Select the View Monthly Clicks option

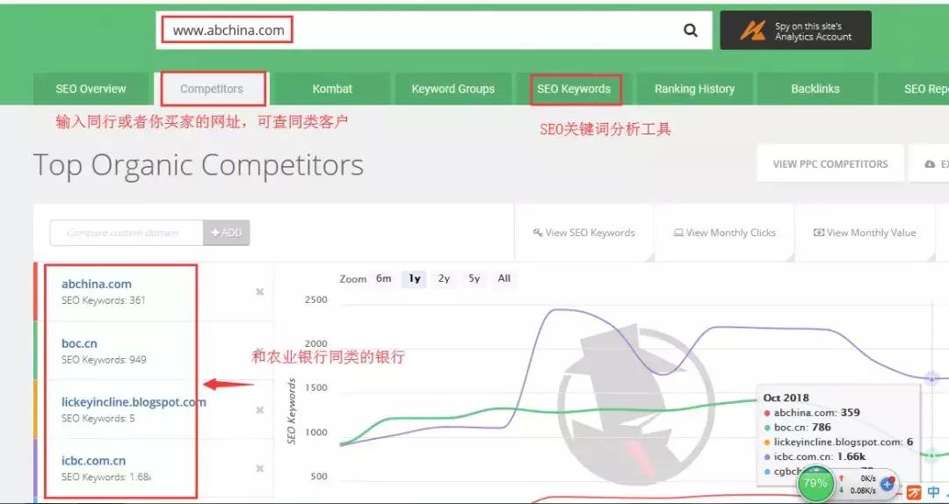pos(724,233)
